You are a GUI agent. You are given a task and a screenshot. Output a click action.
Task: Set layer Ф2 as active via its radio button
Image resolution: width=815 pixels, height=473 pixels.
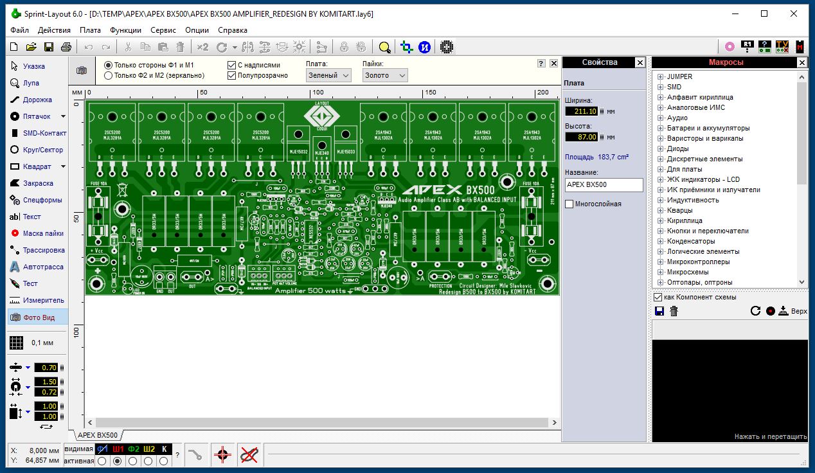(x=132, y=461)
